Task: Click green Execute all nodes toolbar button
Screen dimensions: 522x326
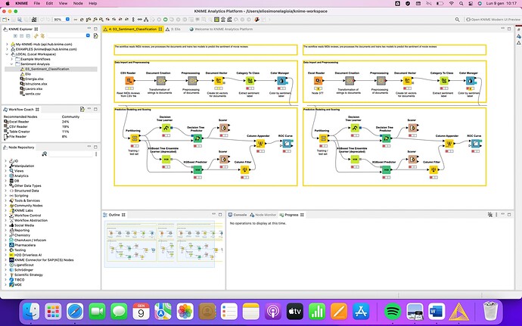Action: coord(165,20)
